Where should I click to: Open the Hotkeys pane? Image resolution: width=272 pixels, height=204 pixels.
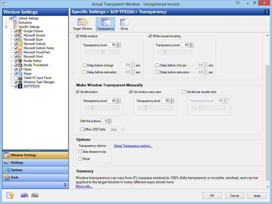tap(35, 163)
